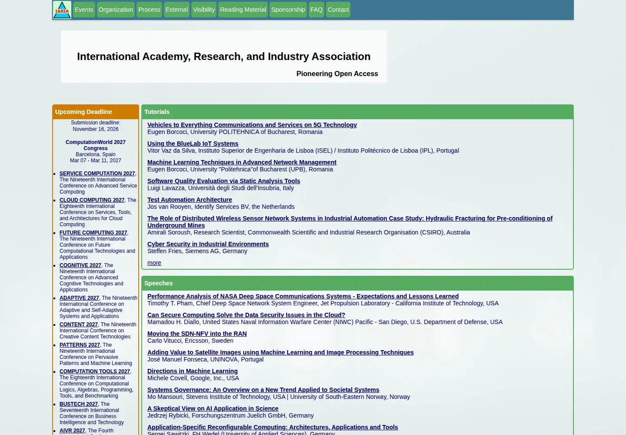Open Using the BlueLab IoT Systems tutorial
This screenshot has width=626, height=435.
193,144
